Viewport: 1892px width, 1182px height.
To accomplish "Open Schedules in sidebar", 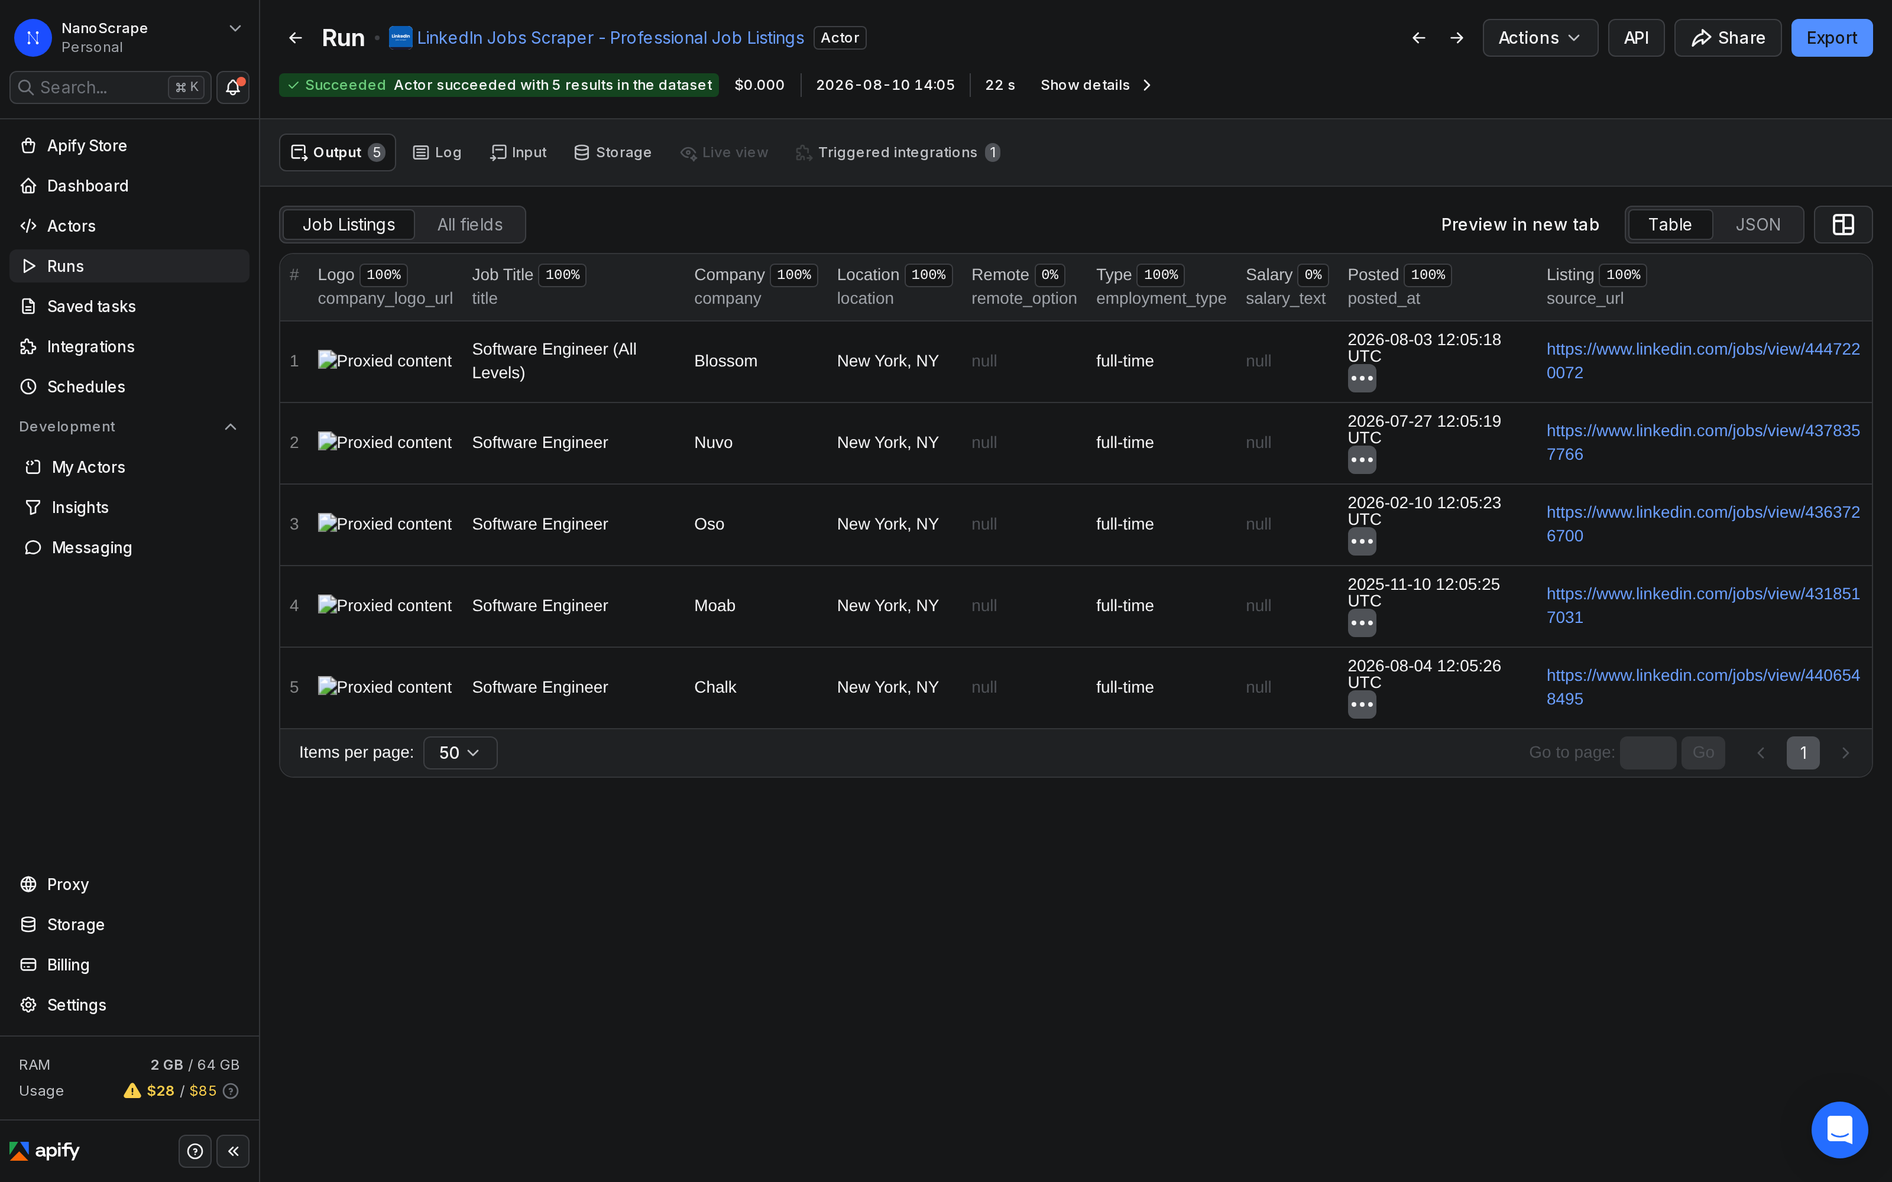I will click(x=129, y=387).
